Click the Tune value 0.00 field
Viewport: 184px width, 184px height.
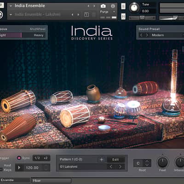coord(145,11)
